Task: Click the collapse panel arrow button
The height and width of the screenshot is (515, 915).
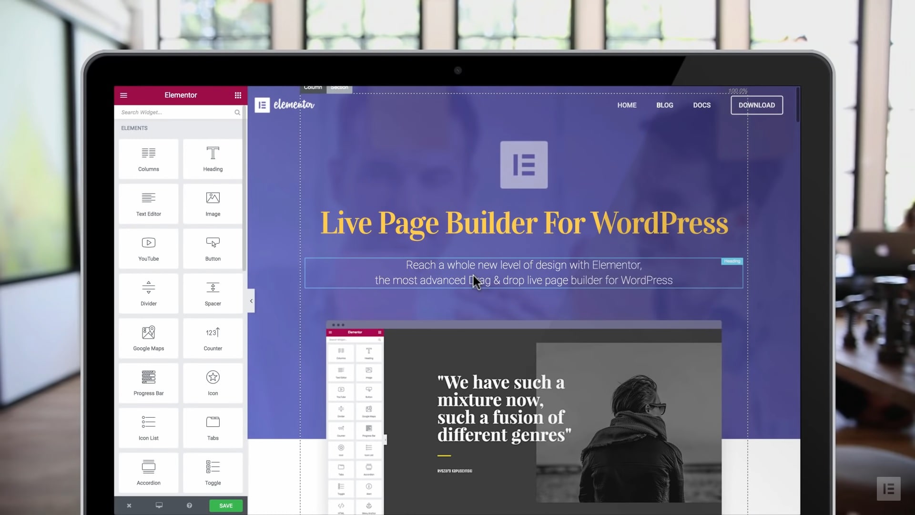Action: 250,300
